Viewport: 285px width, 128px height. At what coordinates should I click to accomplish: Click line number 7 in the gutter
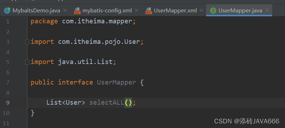click(x=7, y=83)
